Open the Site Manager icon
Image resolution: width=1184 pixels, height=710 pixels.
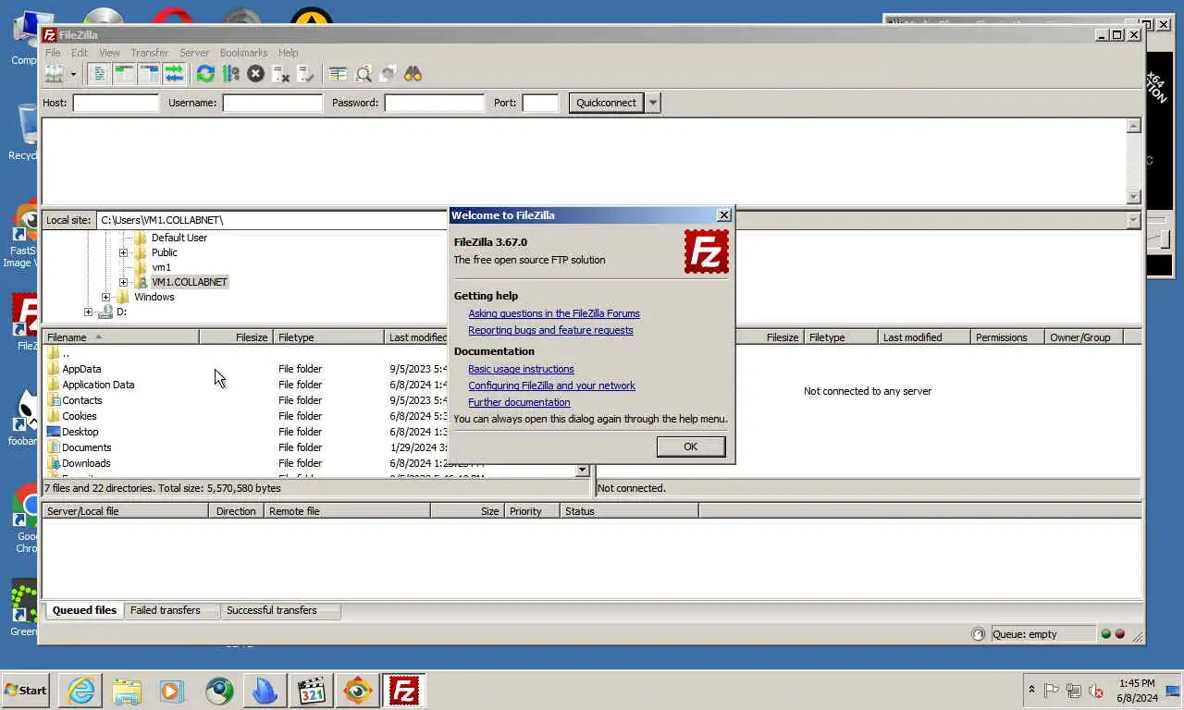55,74
